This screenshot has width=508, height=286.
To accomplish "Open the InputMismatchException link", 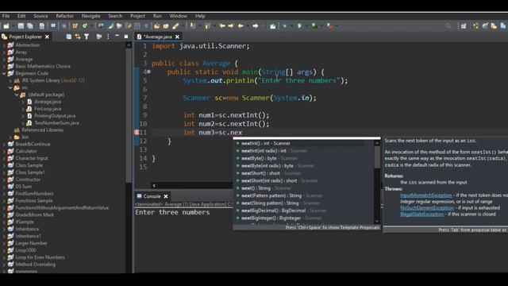I will (x=426, y=195).
